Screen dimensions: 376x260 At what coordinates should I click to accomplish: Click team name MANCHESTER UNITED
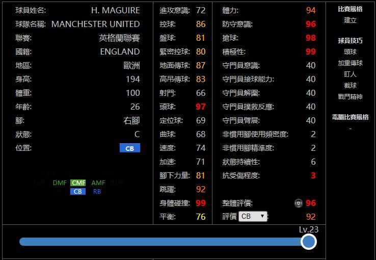(x=95, y=24)
